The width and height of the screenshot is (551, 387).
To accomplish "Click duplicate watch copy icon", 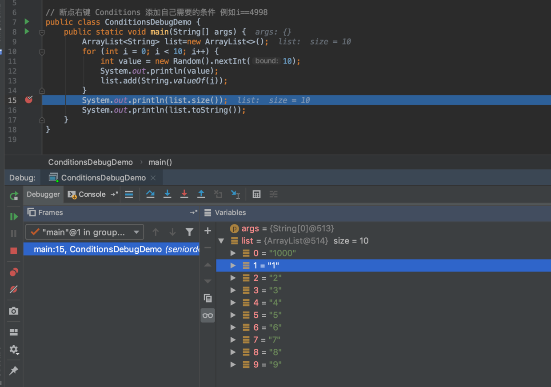I will (208, 298).
